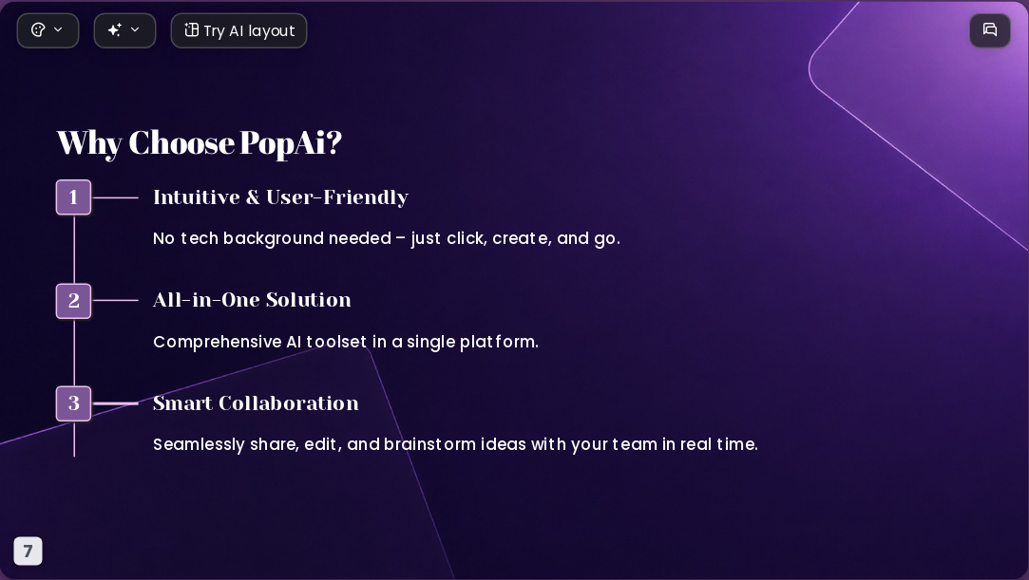This screenshot has width=1029, height=580.
Task: Open the theme palette dropdown
Action: pyautogui.click(x=48, y=30)
